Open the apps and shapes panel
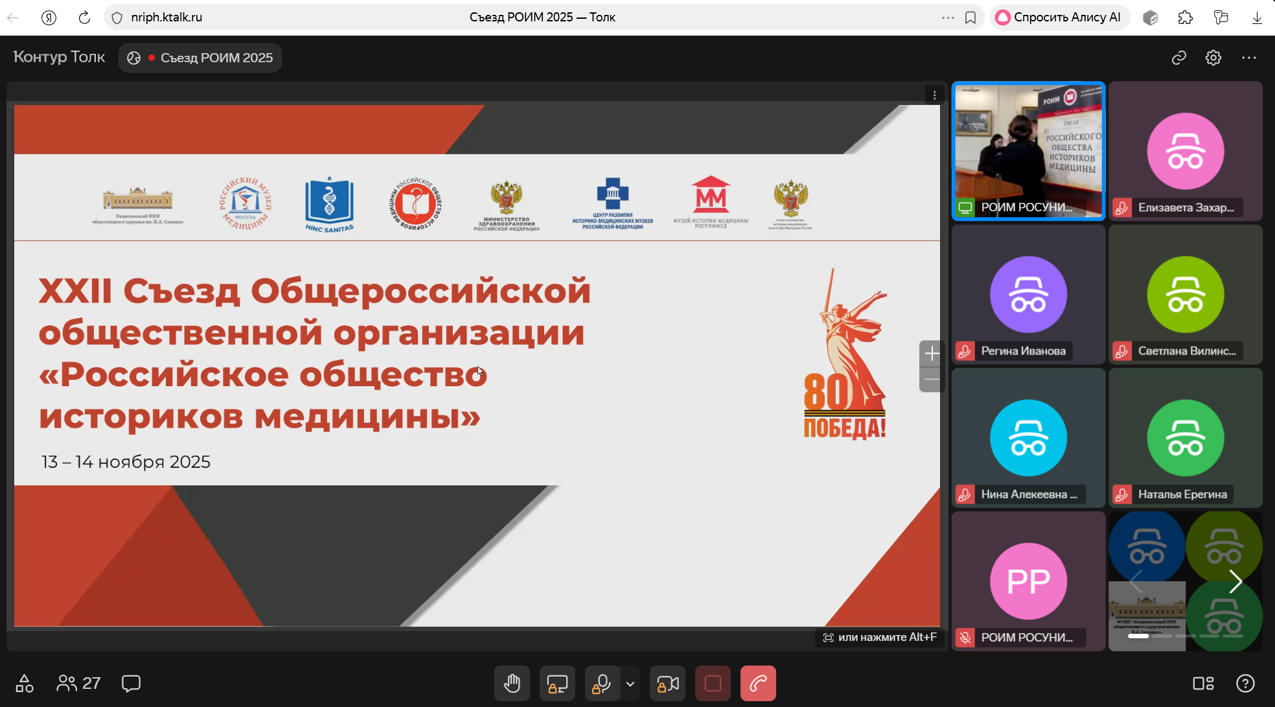 click(x=25, y=683)
